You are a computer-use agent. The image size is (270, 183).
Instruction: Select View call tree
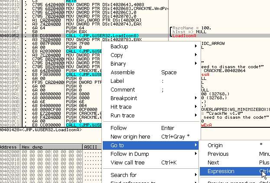coord(127,162)
